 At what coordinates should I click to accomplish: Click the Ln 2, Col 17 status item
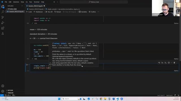[x=161, y=95]
